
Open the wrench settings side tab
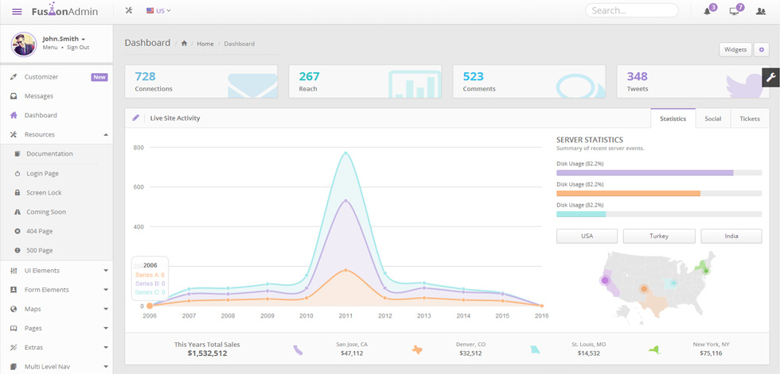tap(771, 77)
